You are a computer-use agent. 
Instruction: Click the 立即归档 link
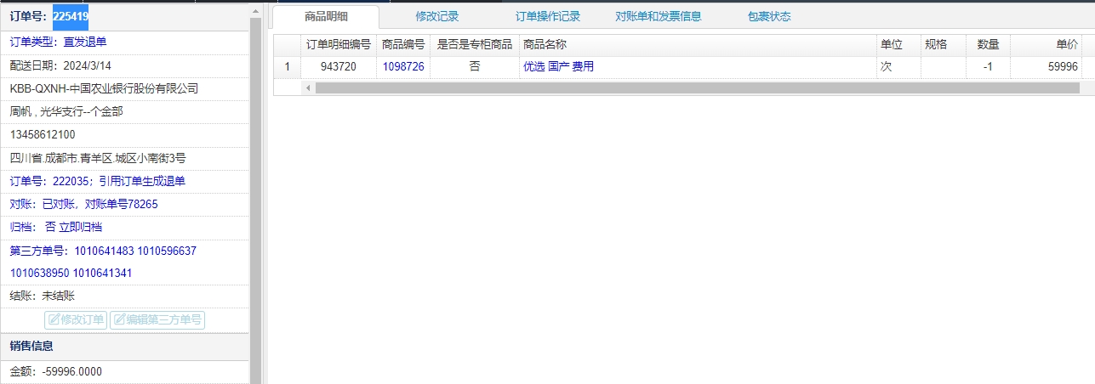[81, 227]
